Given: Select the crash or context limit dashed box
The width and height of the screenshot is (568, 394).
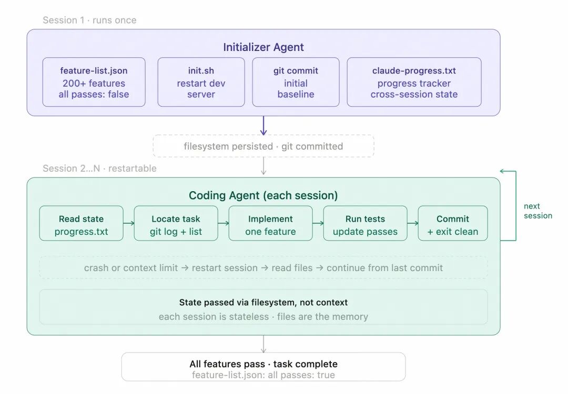Looking at the screenshot, I should tap(263, 268).
